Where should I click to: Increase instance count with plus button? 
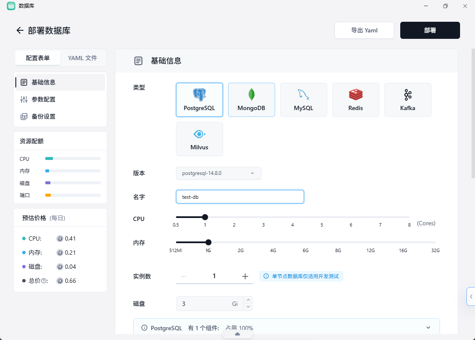pos(245,276)
